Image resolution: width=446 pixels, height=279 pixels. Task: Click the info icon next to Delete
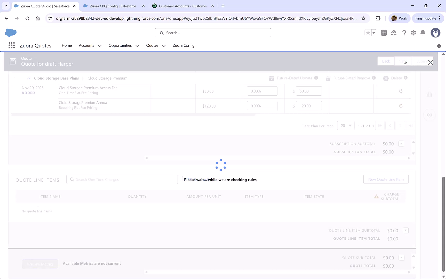pos(406,78)
